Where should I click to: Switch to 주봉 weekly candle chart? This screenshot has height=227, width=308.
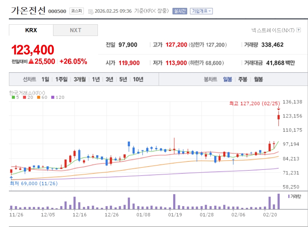(243, 79)
